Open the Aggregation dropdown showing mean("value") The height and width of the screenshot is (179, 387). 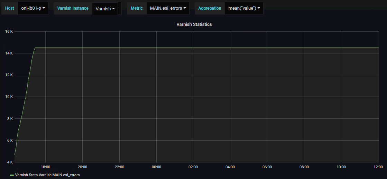point(244,8)
